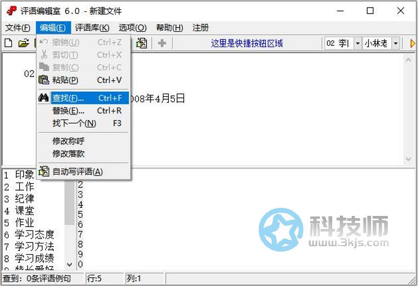Maximize the 评语编辑室 window

click(370, 11)
